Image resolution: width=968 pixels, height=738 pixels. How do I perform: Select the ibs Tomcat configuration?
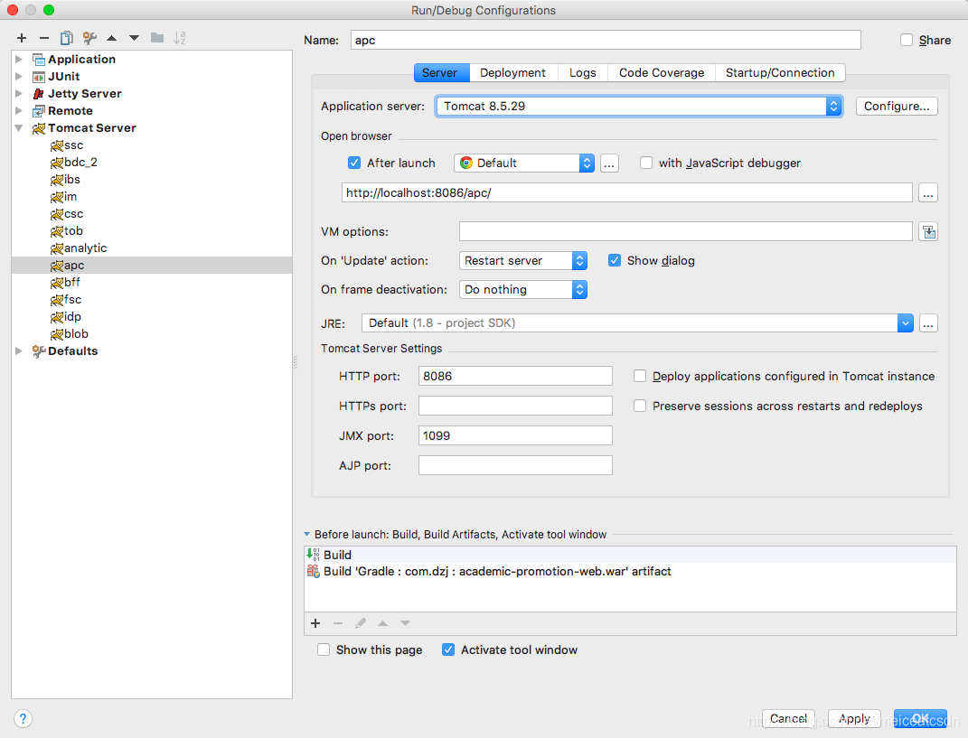(x=151, y=180)
